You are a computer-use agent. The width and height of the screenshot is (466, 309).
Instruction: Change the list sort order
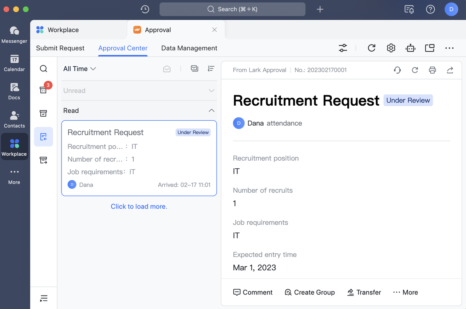click(211, 69)
